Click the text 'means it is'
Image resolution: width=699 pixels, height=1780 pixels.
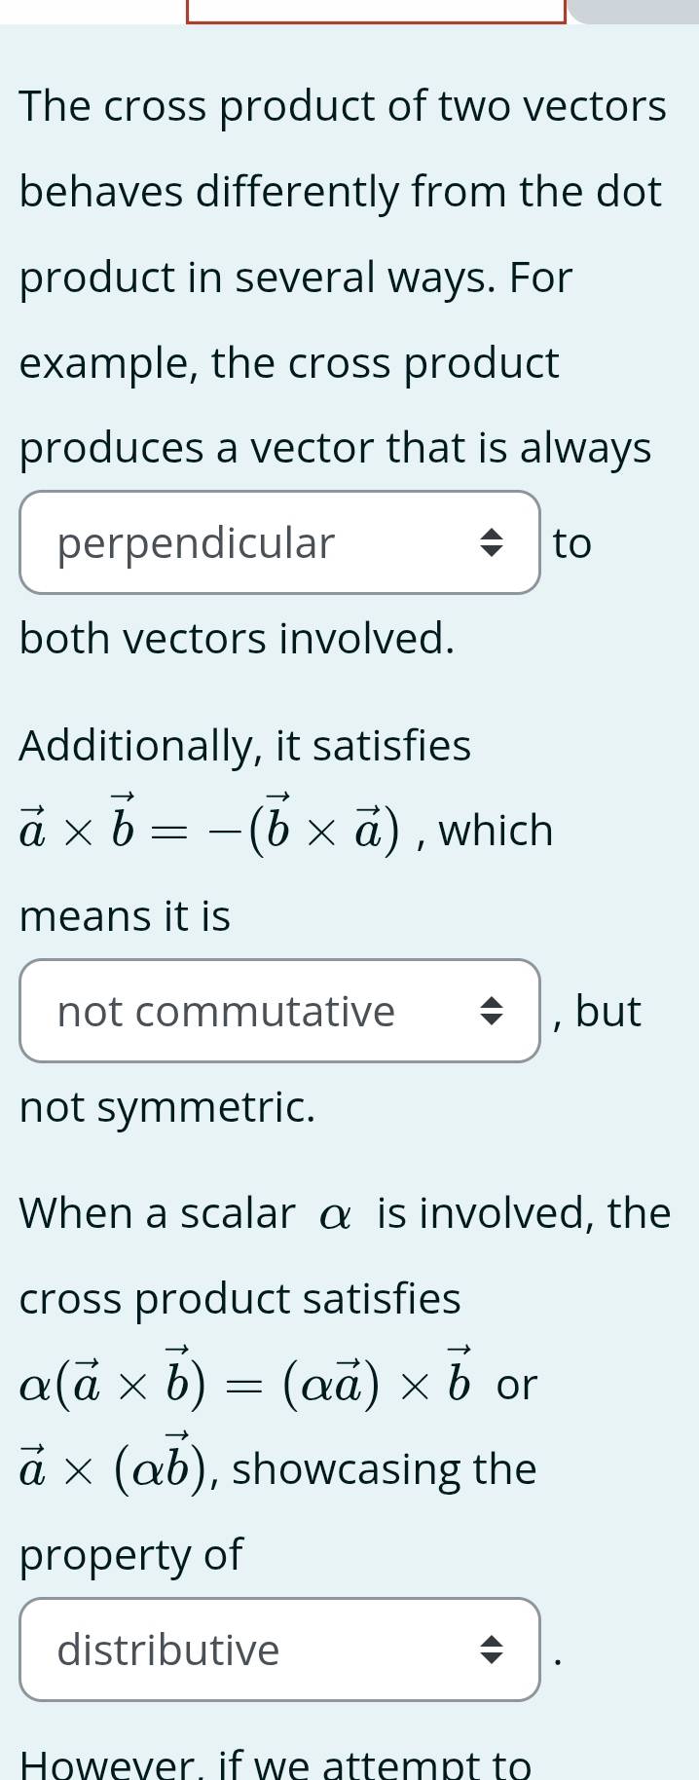(125, 916)
